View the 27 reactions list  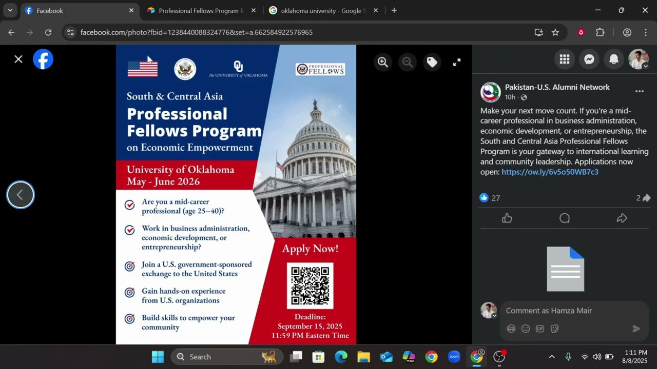pyautogui.click(x=490, y=198)
